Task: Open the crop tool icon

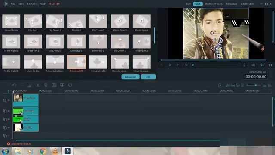Action: point(54,85)
